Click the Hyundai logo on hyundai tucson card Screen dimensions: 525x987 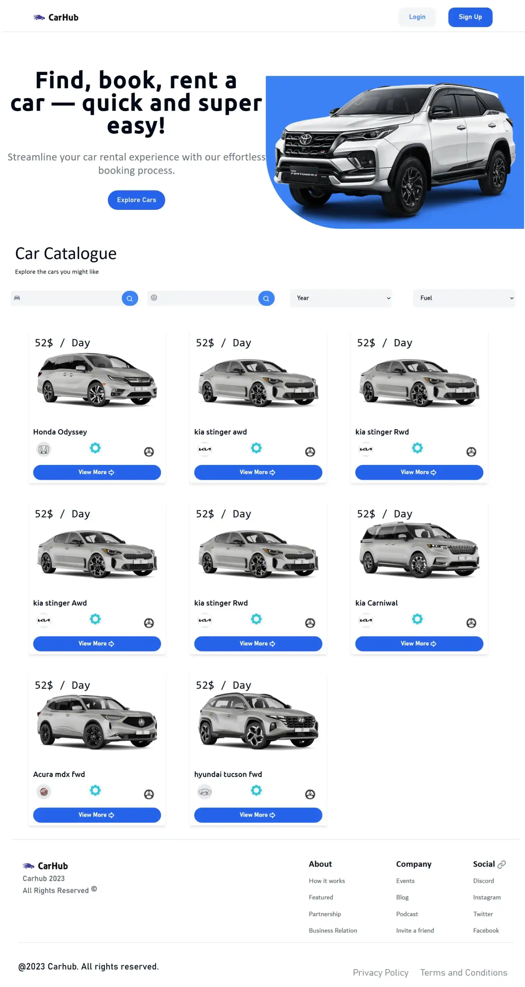tap(205, 791)
